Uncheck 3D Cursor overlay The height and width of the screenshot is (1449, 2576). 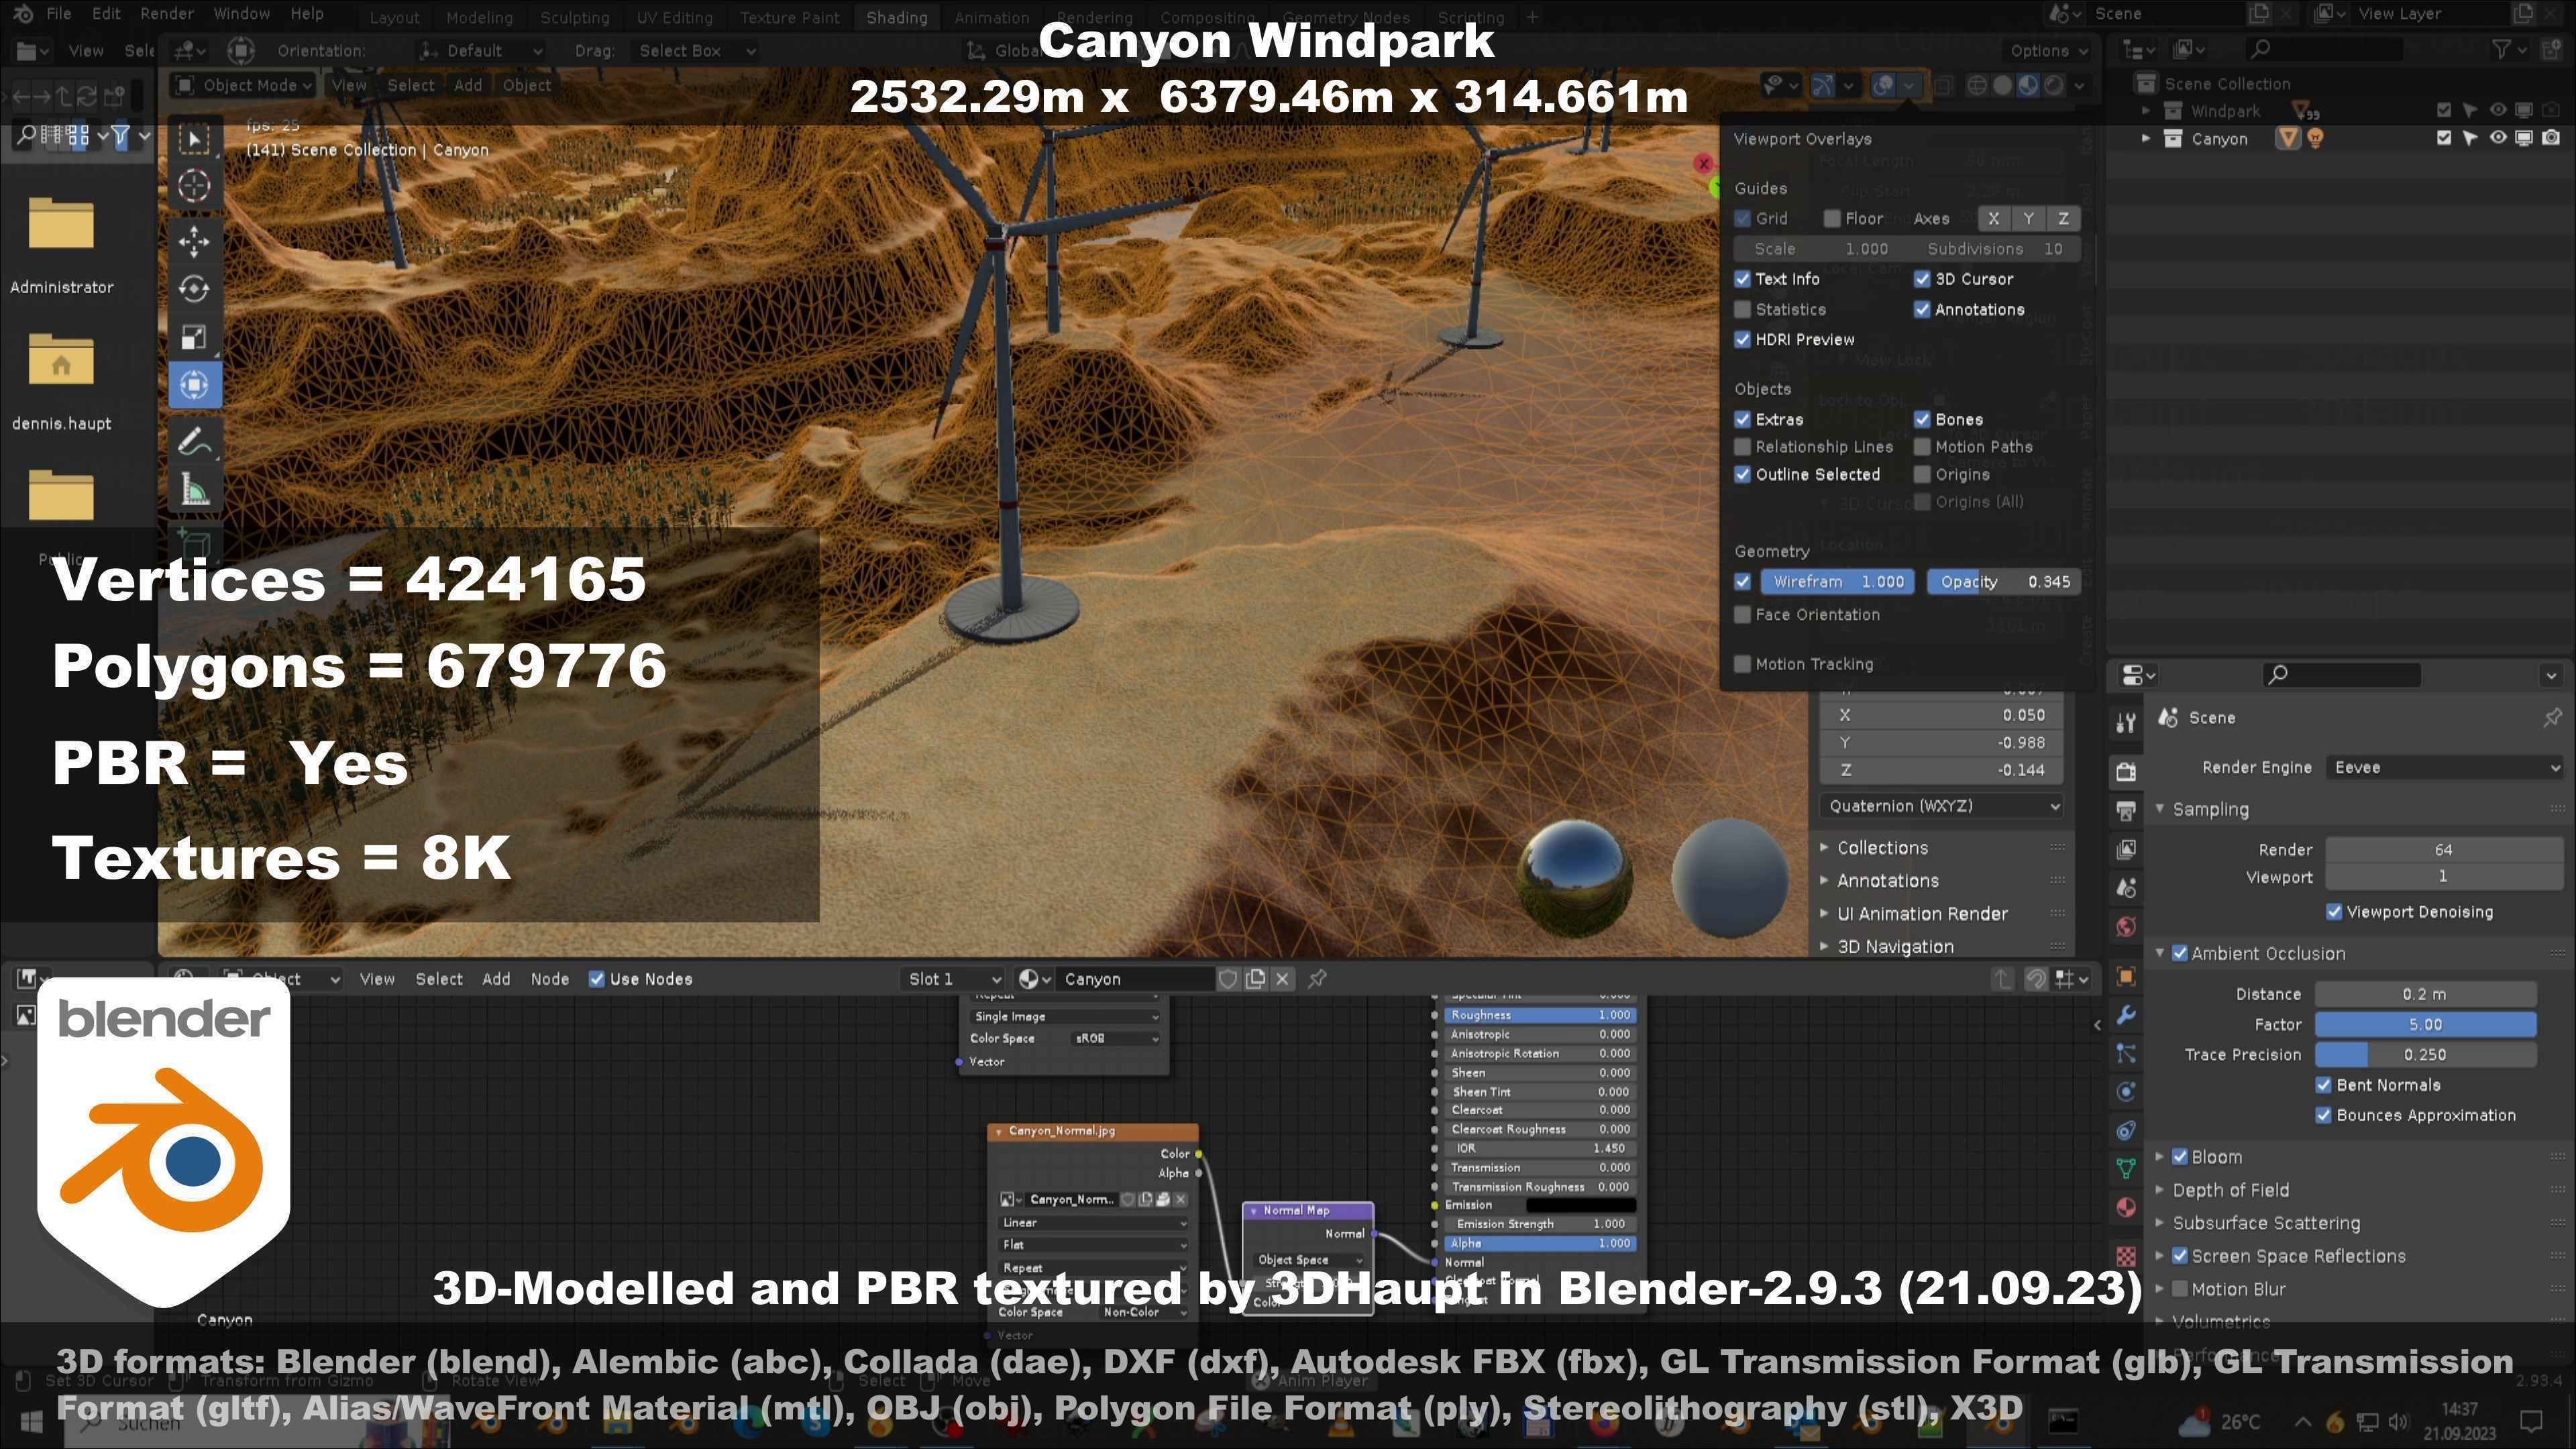coord(1922,279)
